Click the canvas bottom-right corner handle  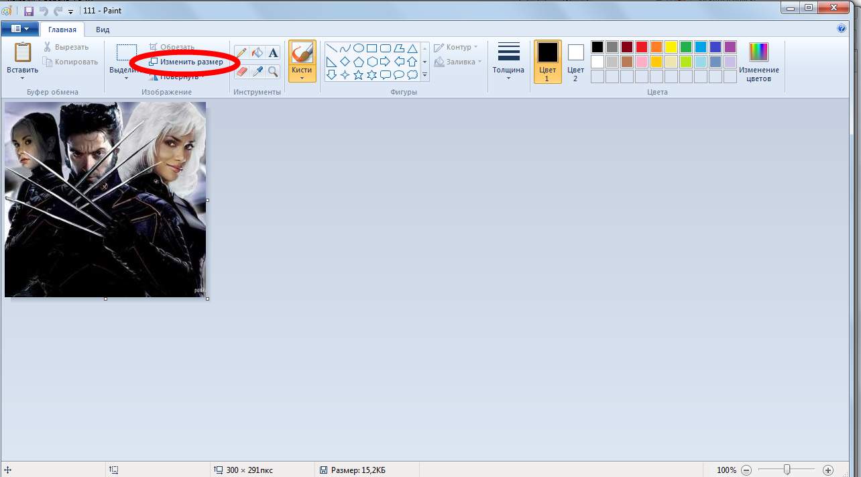[207, 299]
